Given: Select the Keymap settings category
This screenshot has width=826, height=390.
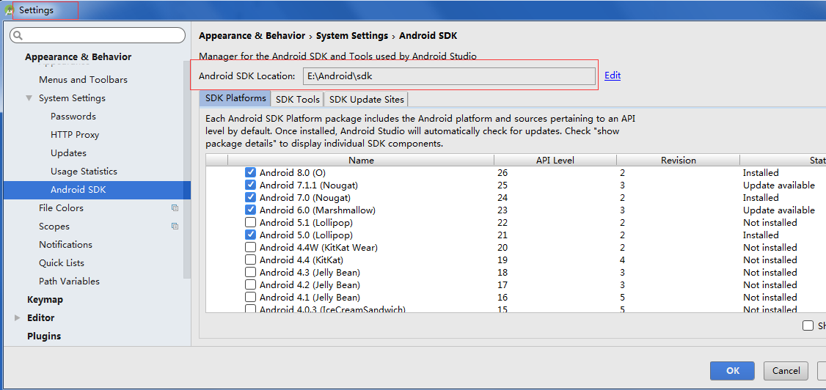Looking at the screenshot, I should 45,300.
